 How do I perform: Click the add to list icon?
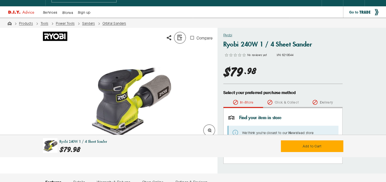[180, 38]
